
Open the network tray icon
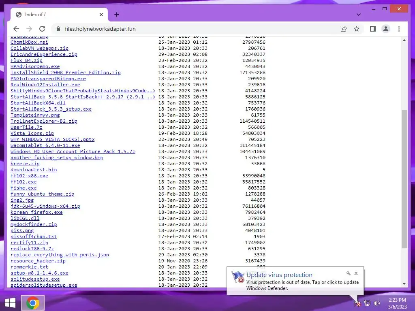point(367,303)
